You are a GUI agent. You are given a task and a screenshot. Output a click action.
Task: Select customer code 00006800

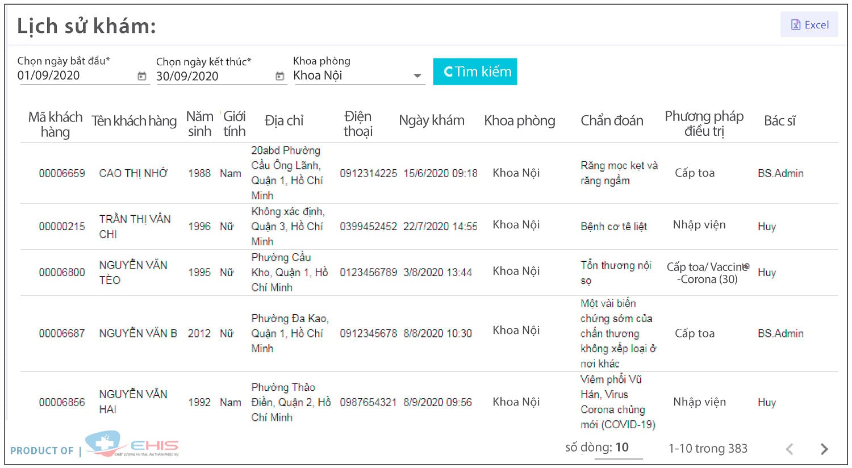(62, 273)
